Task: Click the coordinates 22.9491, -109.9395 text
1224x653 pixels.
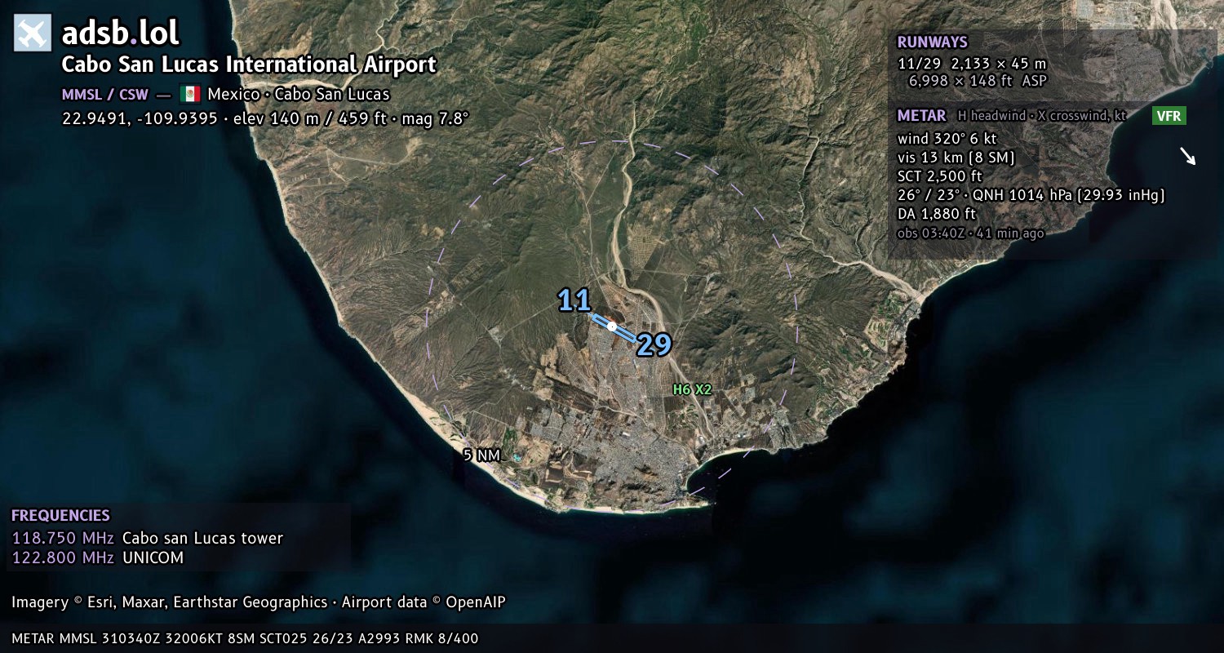Action: pyautogui.click(x=140, y=118)
